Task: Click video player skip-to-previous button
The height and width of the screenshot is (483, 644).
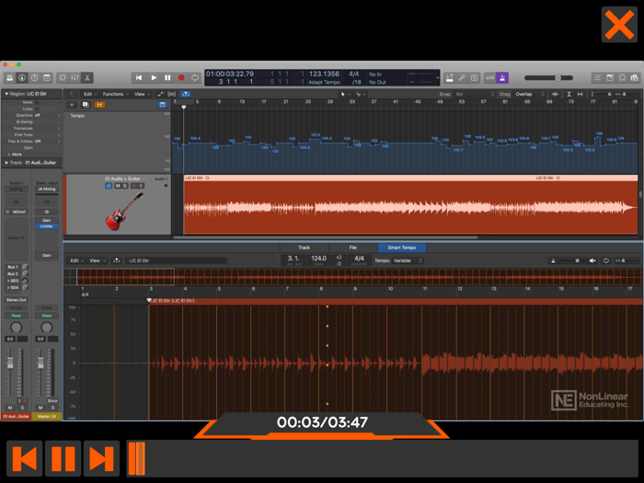Action: click(x=24, y=458)
